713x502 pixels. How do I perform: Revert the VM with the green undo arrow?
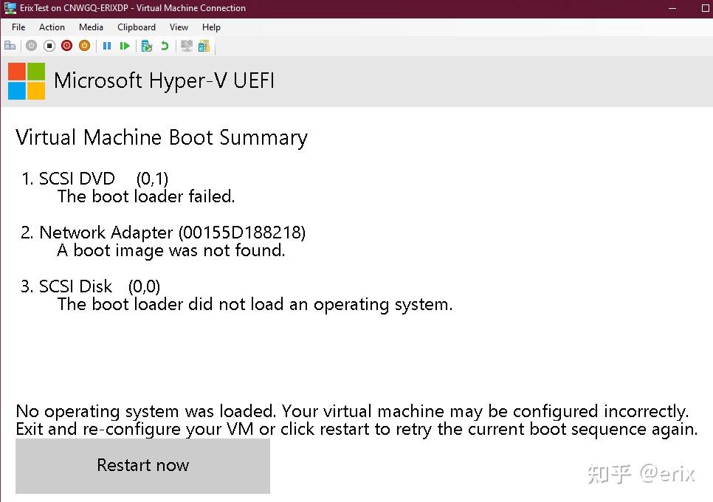(x=165, y=46)
